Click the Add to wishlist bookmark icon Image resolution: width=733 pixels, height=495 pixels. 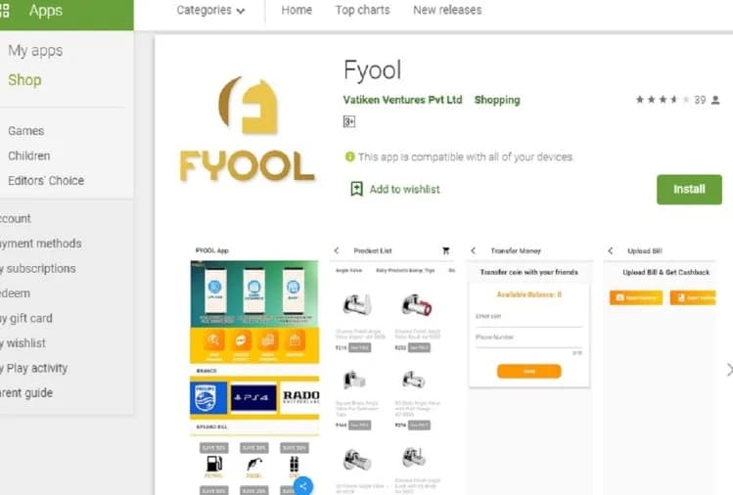point(356,189)
